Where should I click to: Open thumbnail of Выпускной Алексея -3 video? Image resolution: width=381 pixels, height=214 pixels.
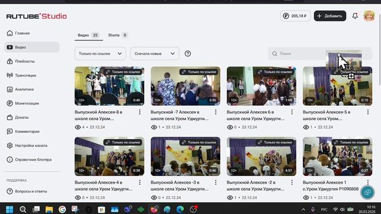(x=185, y=156)
